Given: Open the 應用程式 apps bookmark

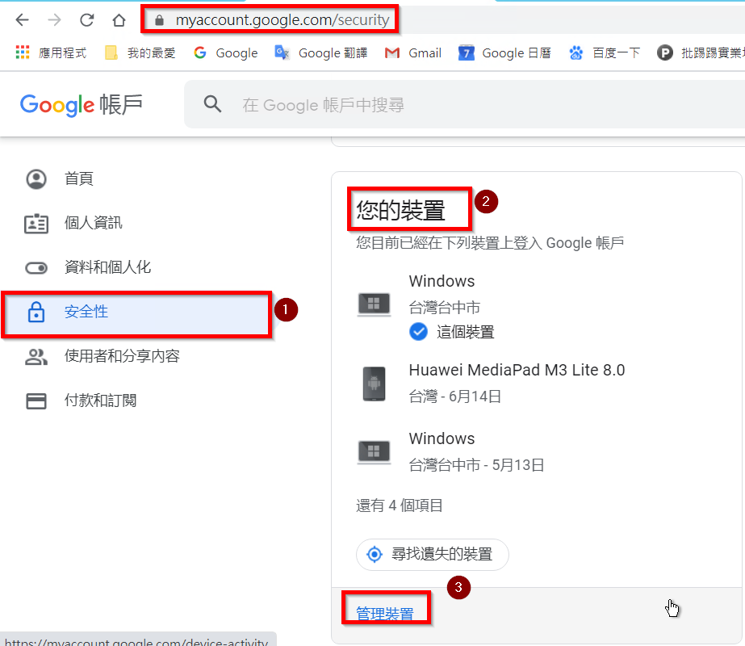Looking at the screenshot, I should (x=51, y=52).
